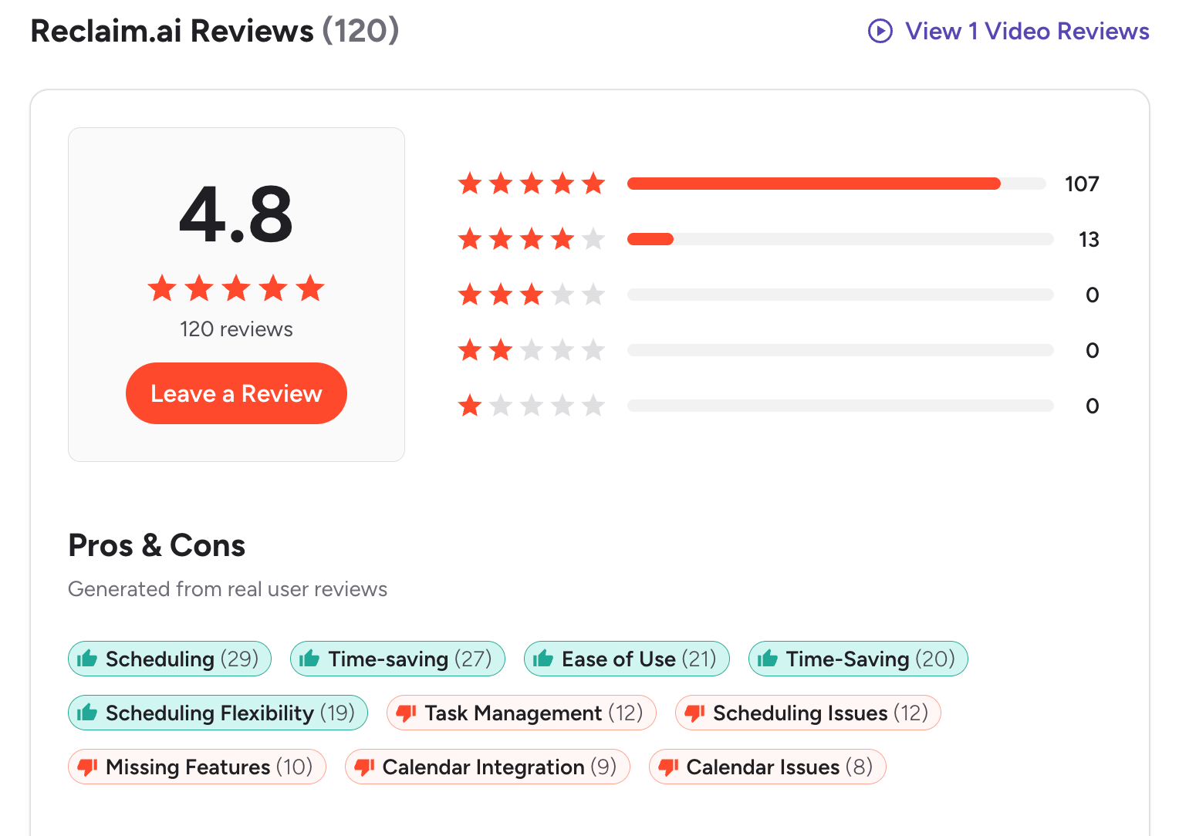
Task: Click the thumbs-up icon on Scheduling Flexibility tag
Action: click(x=87, y=713)
